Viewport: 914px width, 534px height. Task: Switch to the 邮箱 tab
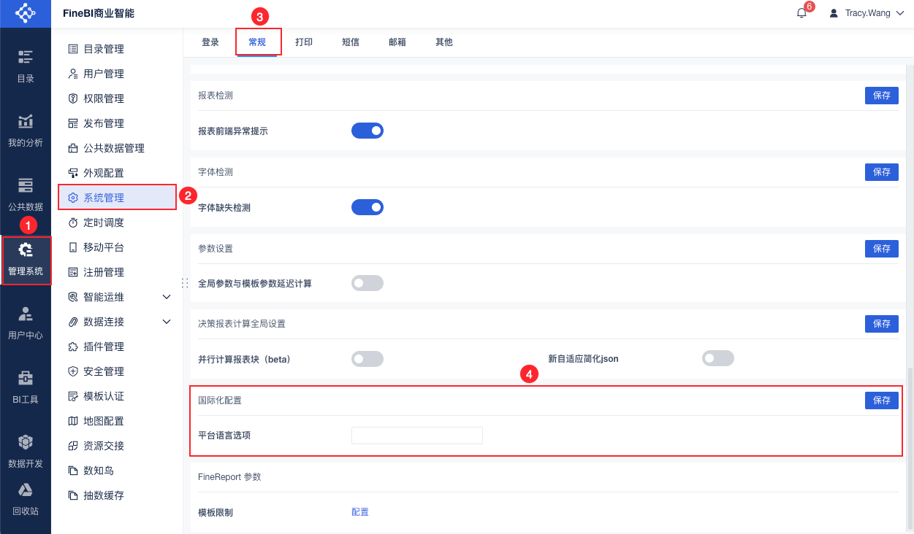[397, 42]
